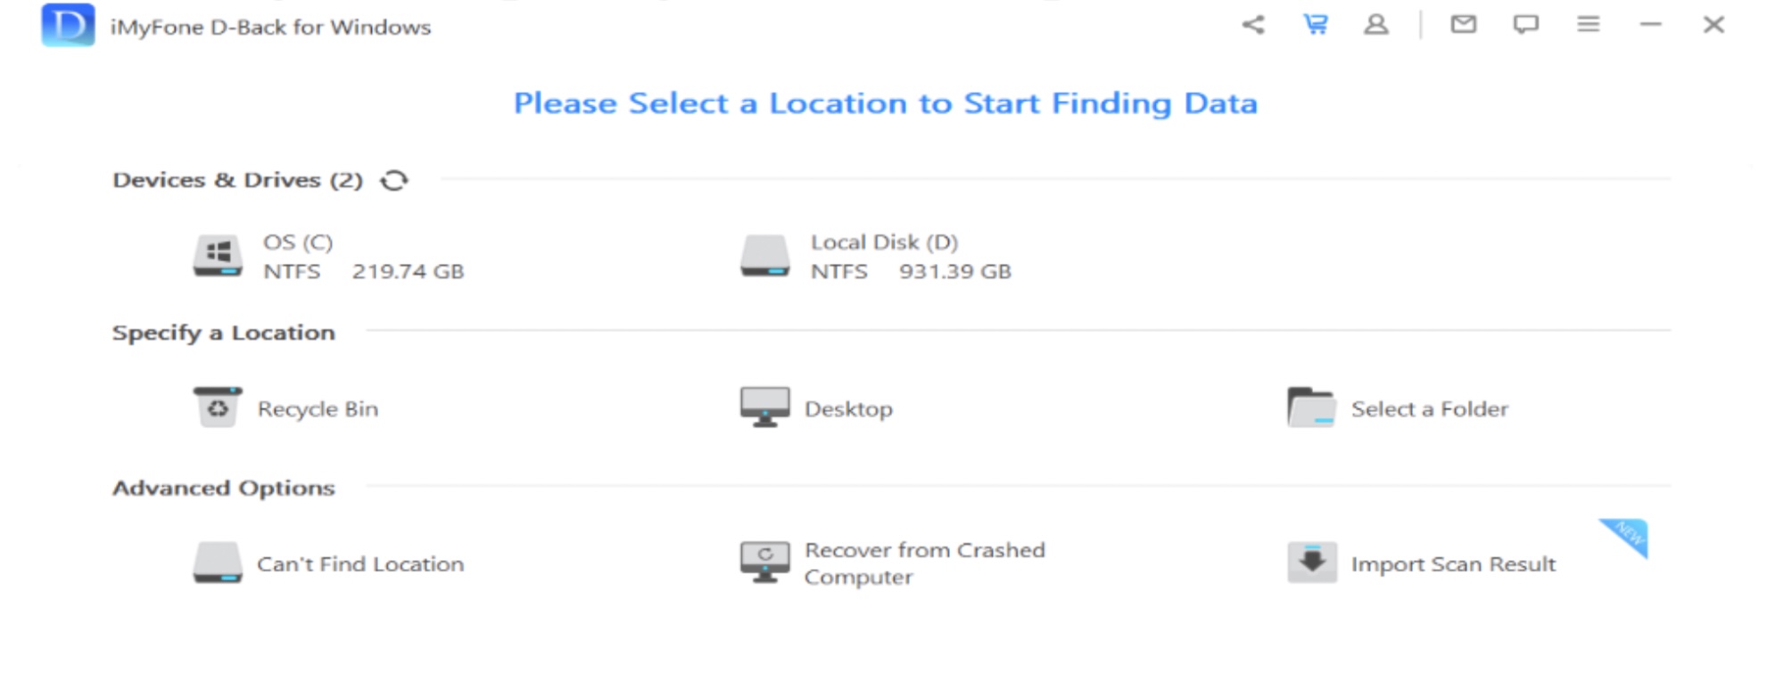
Task: Refresh the Devices & Drives list
Action: pyautogui.click(x=394, y=180)
